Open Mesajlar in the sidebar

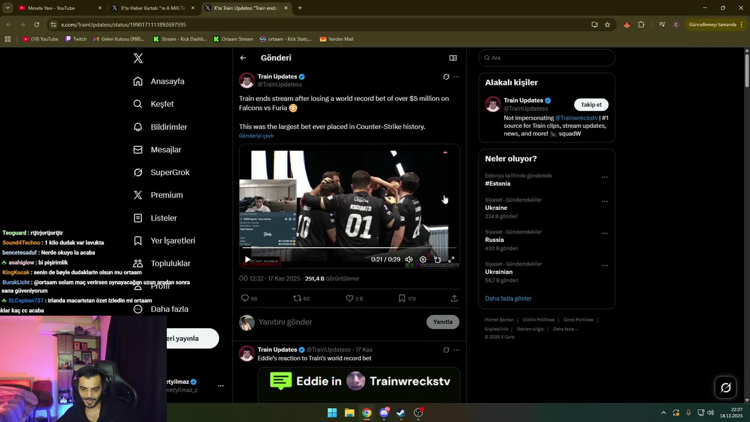[x=157, y=149]
